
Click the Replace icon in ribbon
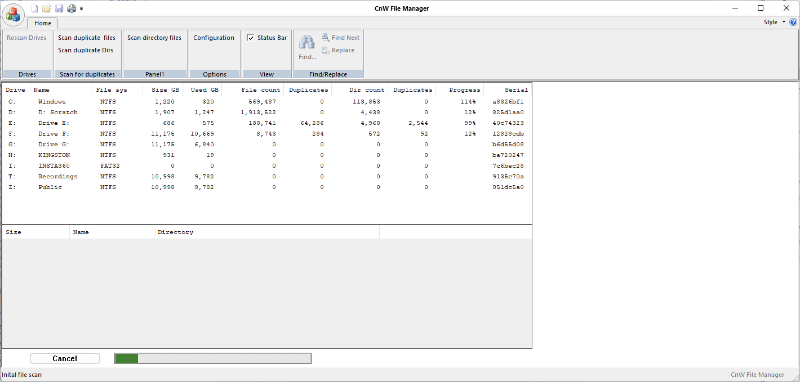pos(326,50)
